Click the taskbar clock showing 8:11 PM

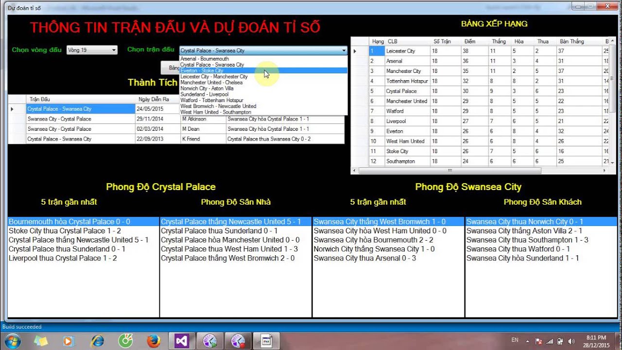coord(596,341)
